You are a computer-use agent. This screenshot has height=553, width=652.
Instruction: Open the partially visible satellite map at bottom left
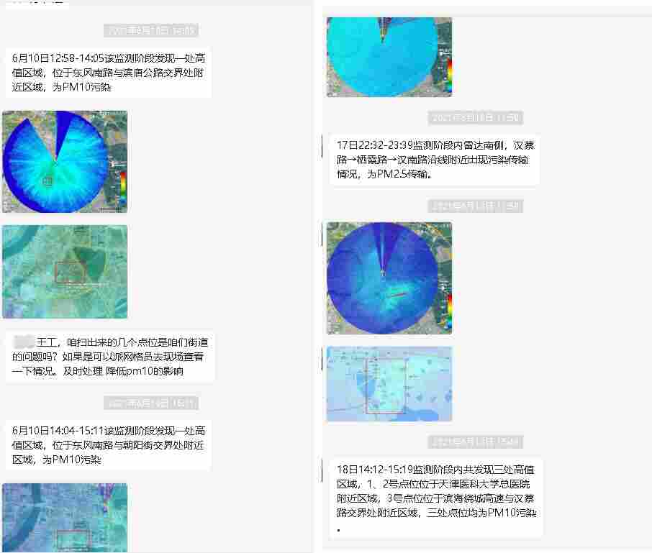click(64, 516)
